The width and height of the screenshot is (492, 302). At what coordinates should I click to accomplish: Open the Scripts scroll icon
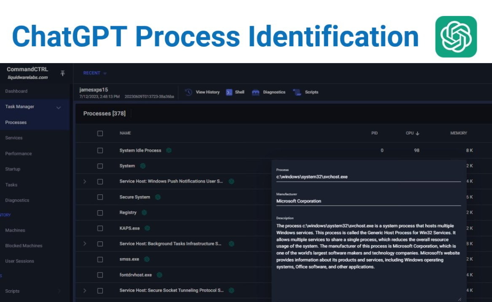297,92
